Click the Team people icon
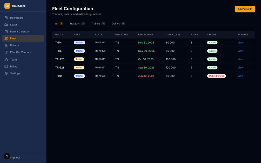This screenshot has width=261, height=163. pos(6,59)
